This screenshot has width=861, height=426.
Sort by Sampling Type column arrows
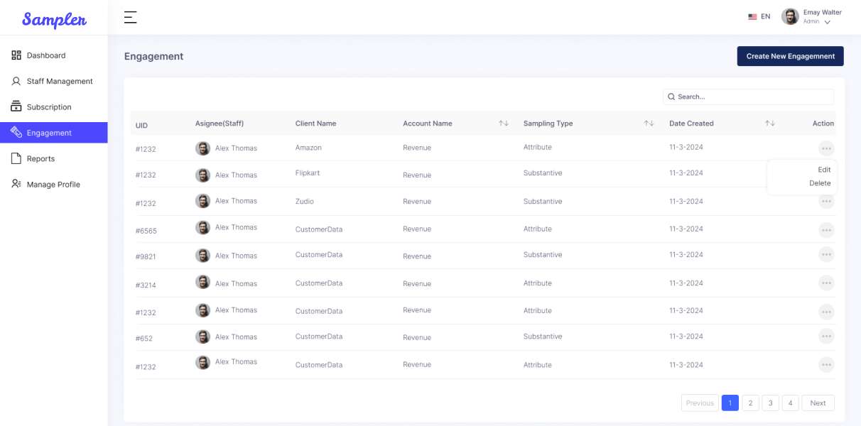pos(649,124)
